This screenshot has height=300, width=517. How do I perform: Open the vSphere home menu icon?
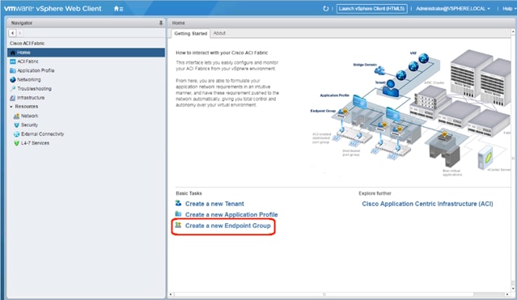tap(118, 9)
